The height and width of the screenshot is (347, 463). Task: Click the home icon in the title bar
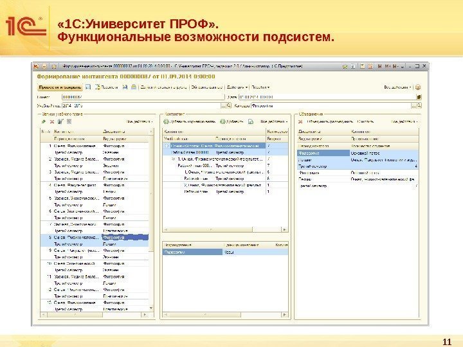pos(54,66)
